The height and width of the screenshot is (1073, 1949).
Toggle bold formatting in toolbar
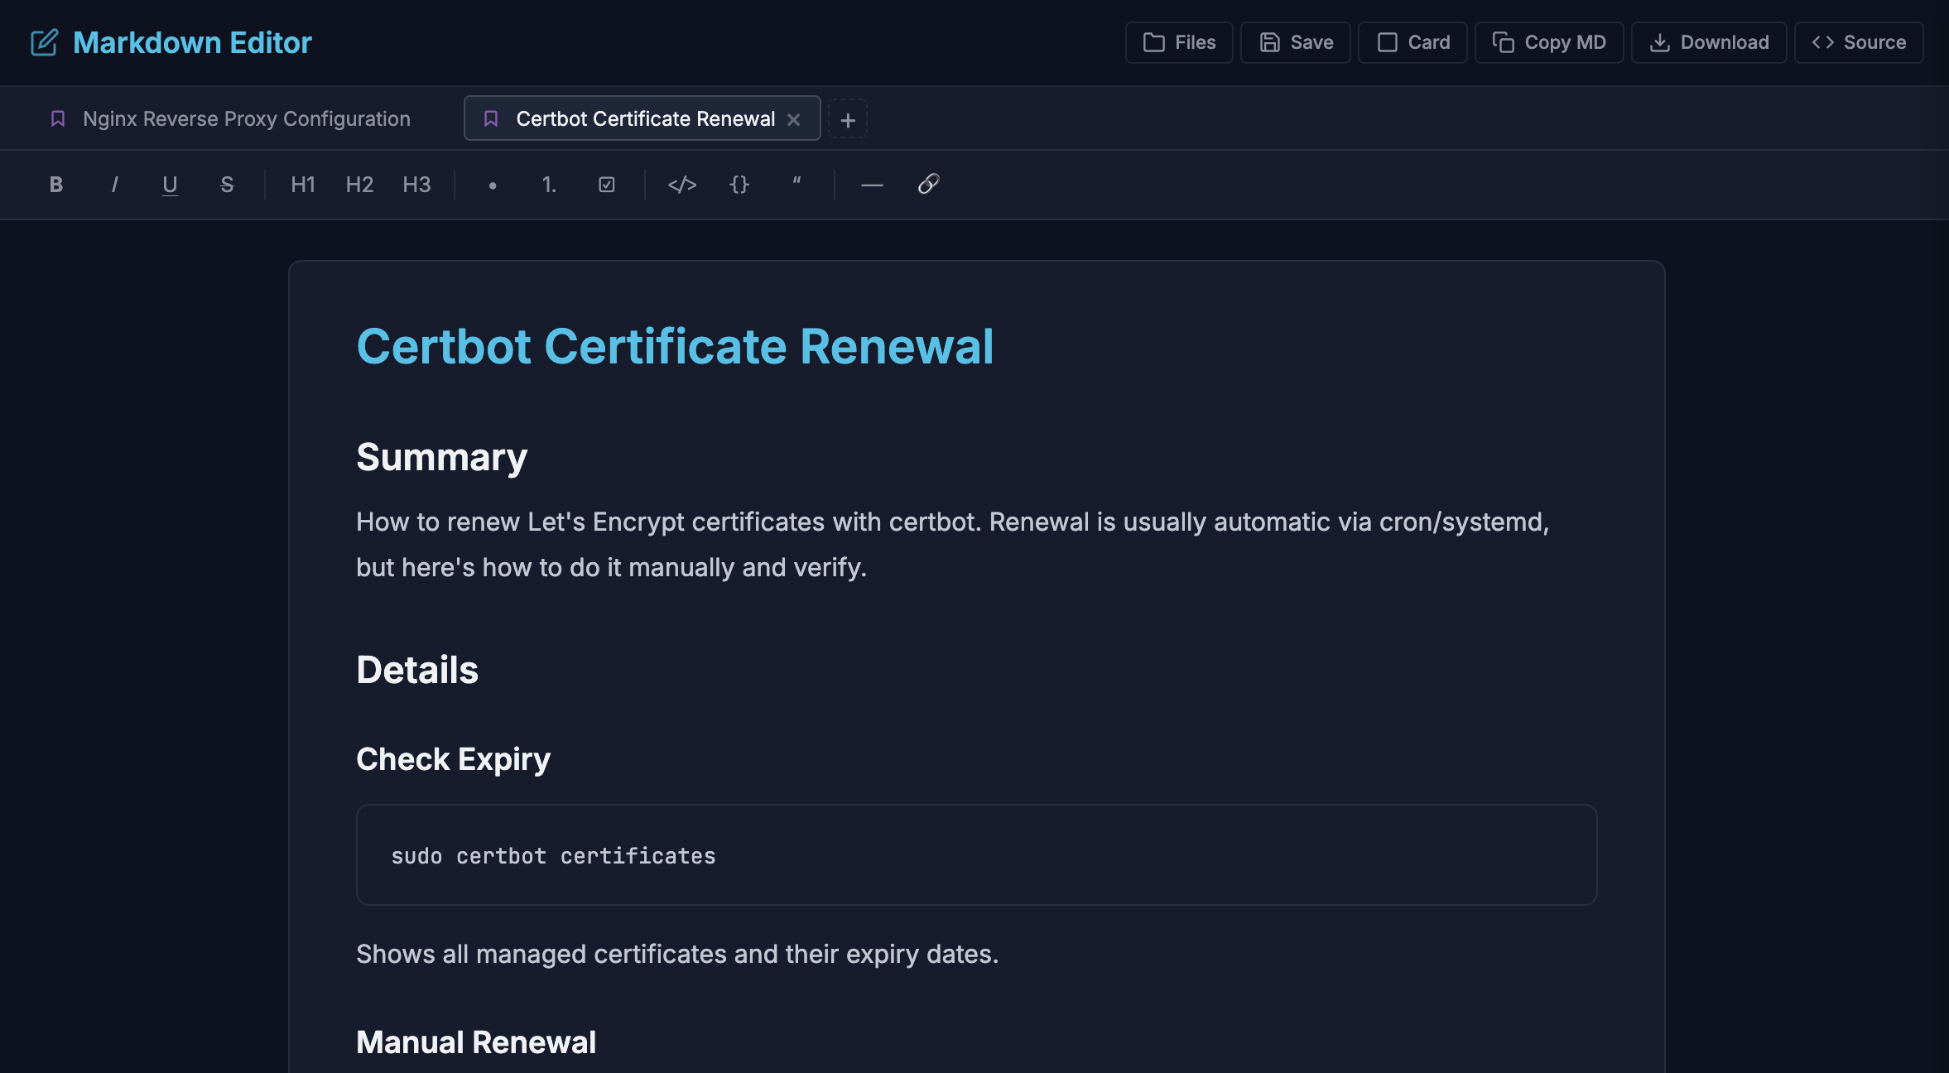tap(55, 185)
